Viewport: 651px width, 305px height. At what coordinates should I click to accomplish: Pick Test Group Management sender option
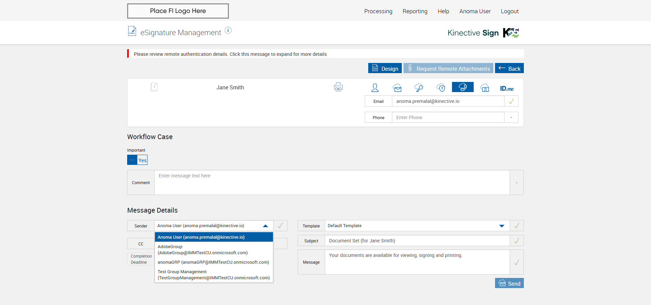[214, 275]
